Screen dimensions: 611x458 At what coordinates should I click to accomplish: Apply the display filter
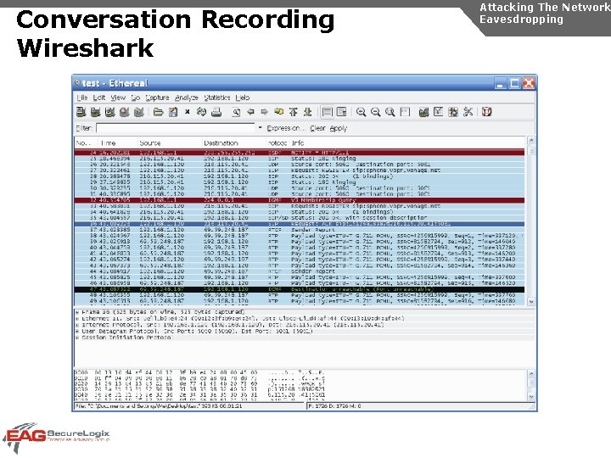(x=339, y=128)
